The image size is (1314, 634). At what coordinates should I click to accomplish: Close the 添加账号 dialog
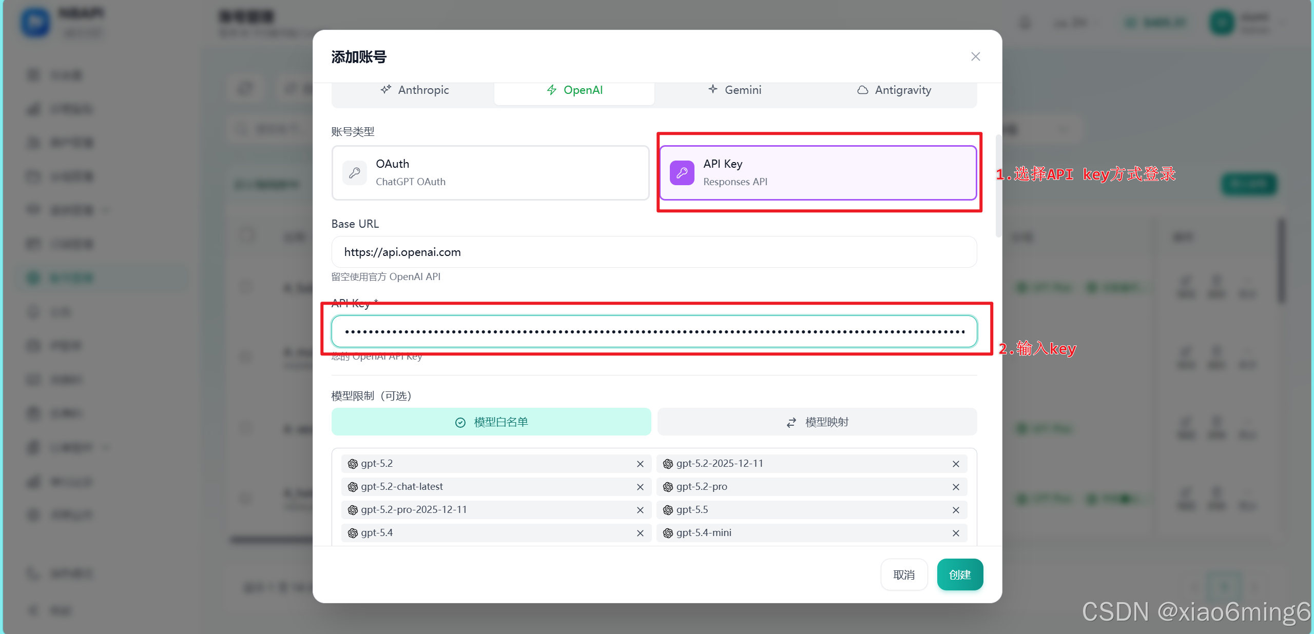975,56
